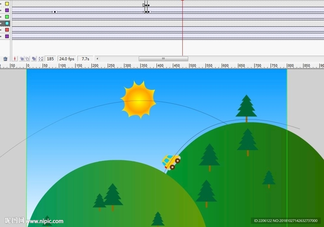324x227 pixels.
Task: Enable the onion skin button
Action: click(22, 59)
